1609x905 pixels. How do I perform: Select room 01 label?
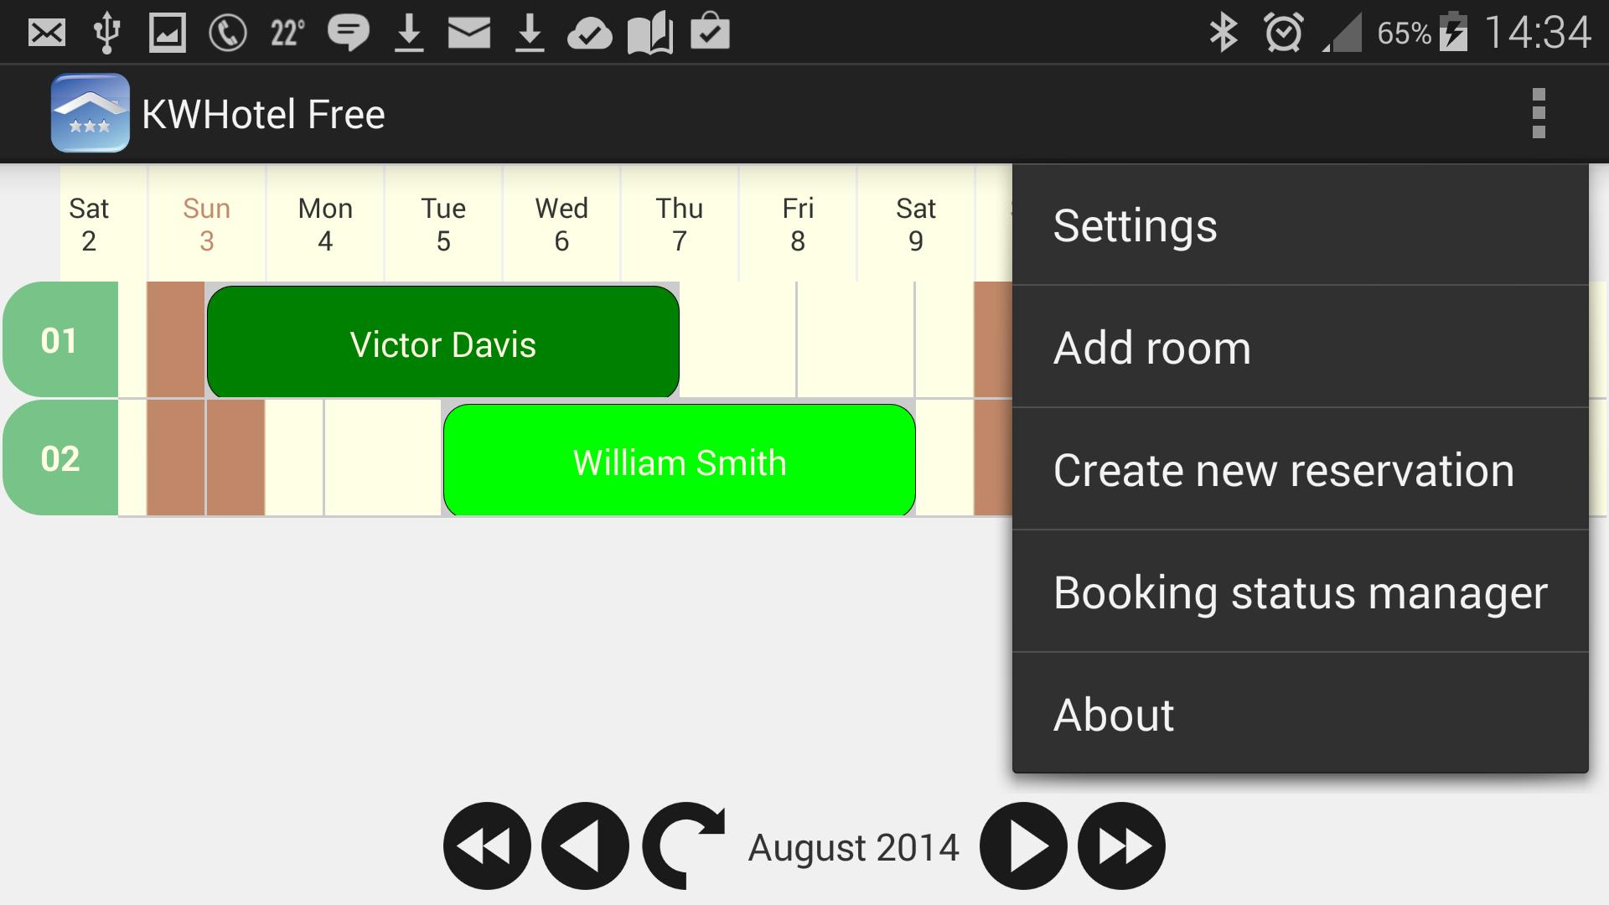click(x=60, y=339)
